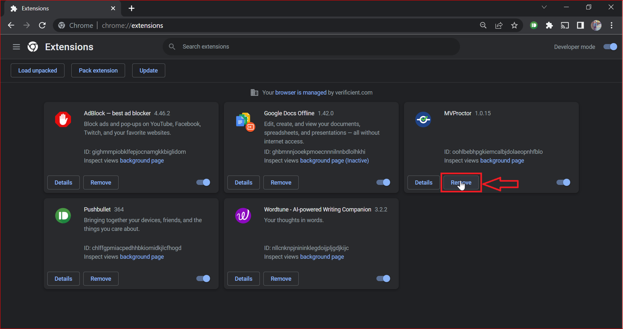Click Load unpacked button
Screen dimensions: 623x329
point(38,70)
